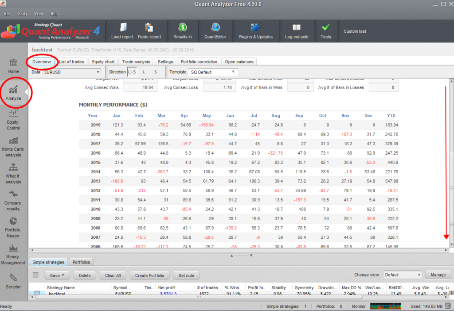Click the 2014 Mar value -363.7
The height and width of the screenshot is (311, 454).
coord(162,172)
